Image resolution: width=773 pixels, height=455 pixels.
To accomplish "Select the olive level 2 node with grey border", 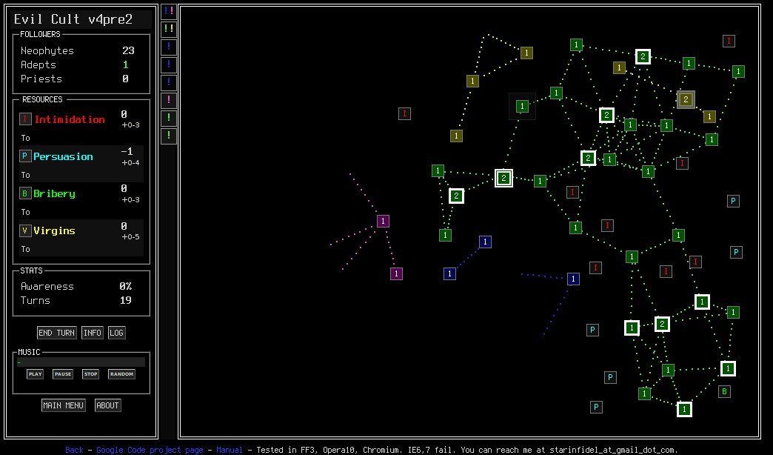I will tap(686, 99).
